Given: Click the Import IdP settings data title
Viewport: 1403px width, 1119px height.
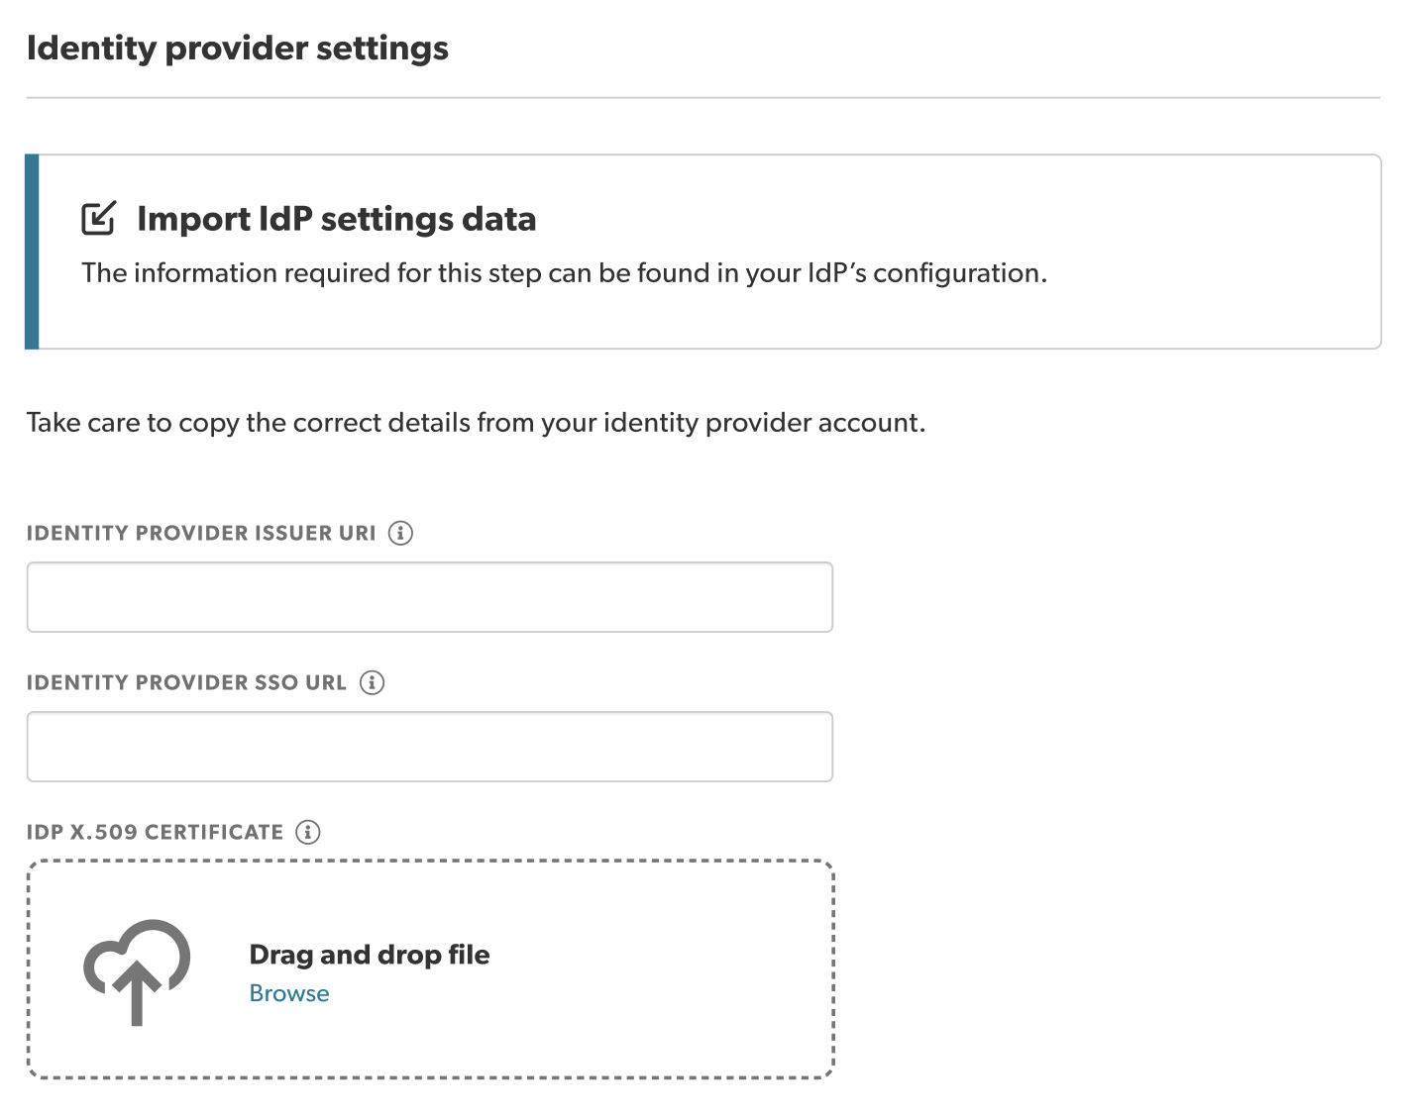Looking at the screenshot, I should pyautogui.click(x=336, y=219).
